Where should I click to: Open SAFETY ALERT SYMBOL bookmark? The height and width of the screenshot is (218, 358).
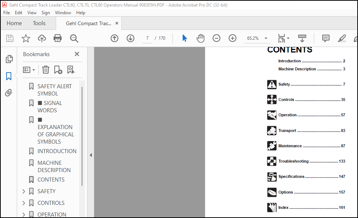coord(55,90)
